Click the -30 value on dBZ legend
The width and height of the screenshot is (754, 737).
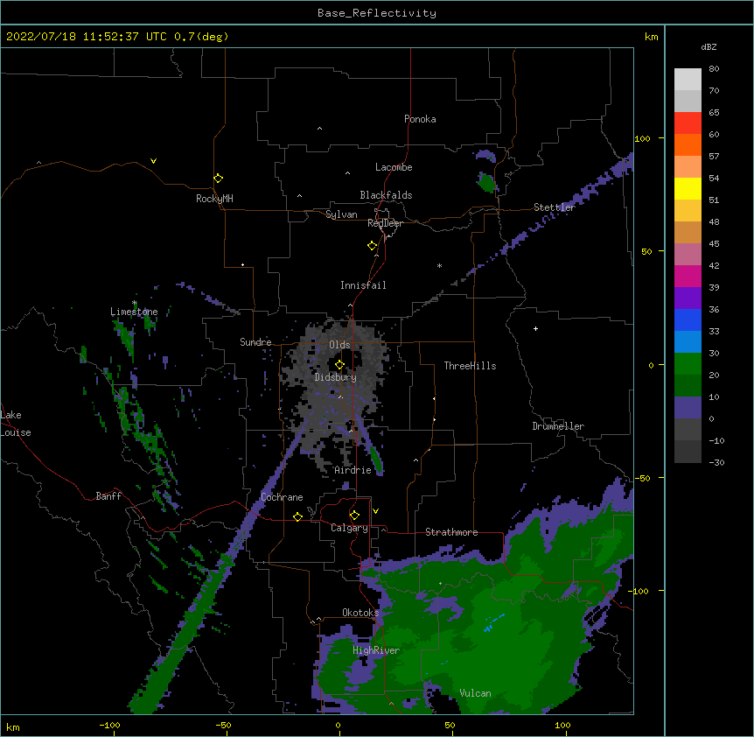pos(716,462)
